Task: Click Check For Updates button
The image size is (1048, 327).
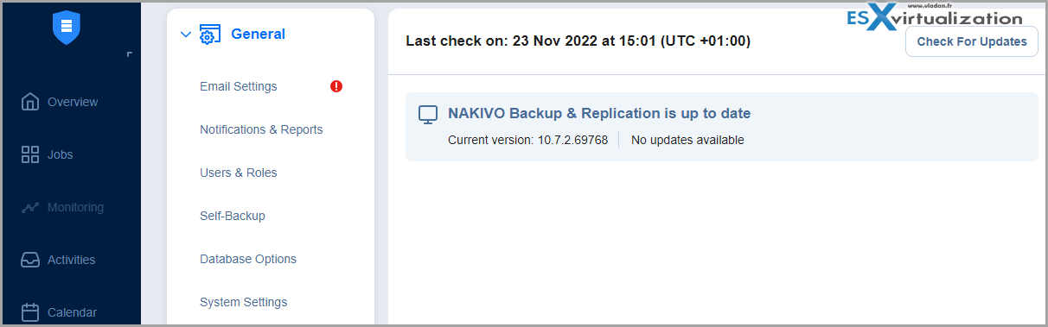Action: tap(972, 41)
